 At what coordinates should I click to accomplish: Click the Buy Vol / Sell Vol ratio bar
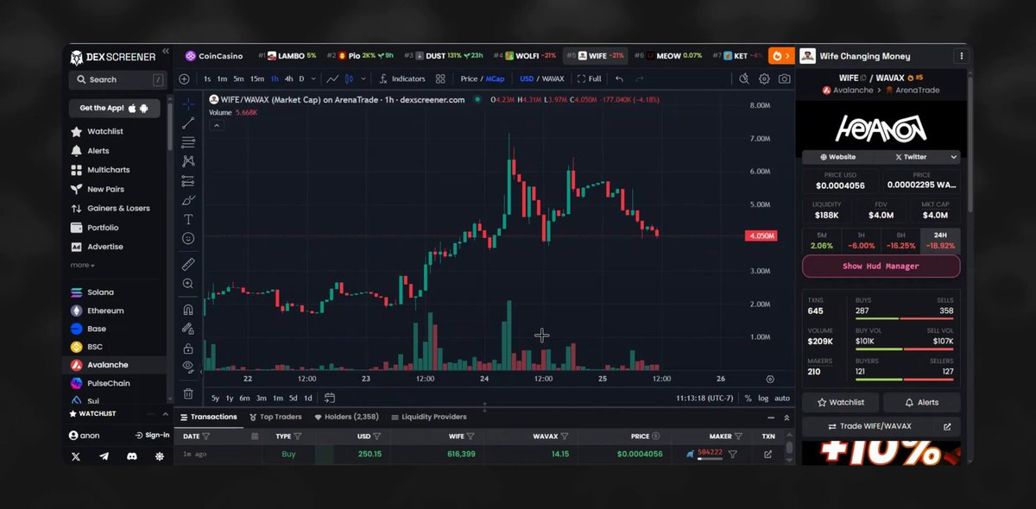click(x=905, y=349)
